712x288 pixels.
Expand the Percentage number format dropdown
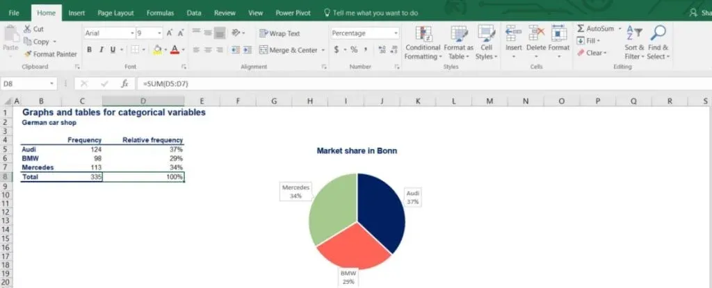point(396,33)
